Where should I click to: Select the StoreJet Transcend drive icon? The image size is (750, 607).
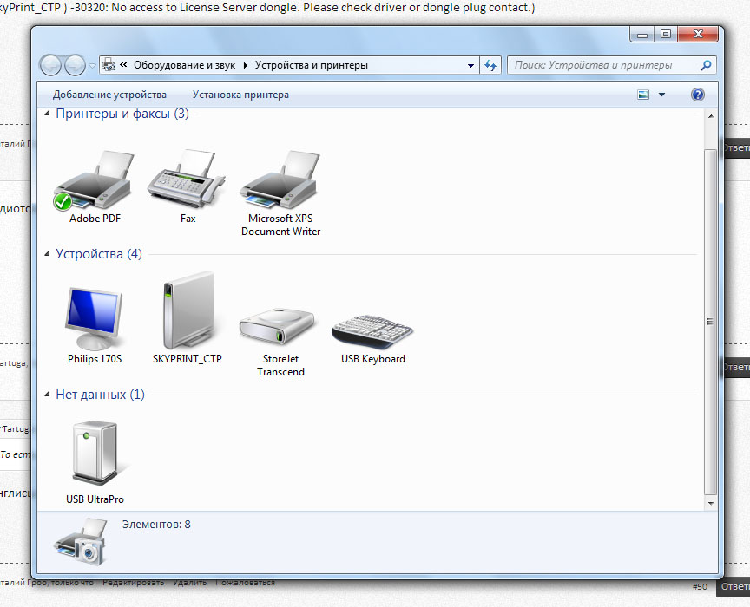pyautogui.click(x=278, y=326)
